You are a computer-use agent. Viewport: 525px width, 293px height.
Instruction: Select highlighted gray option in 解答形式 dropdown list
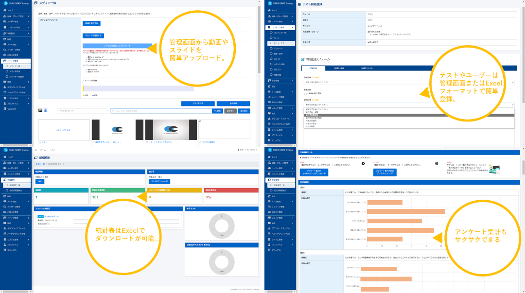click(x=409, y=115)
